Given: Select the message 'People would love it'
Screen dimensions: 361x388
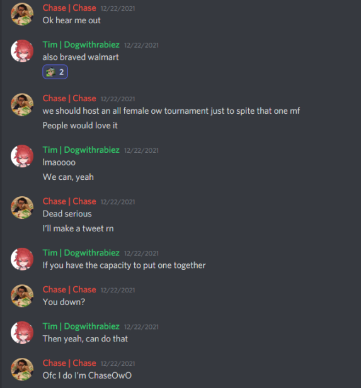Looking at the screenshot, I should click(x=80, y=126).
